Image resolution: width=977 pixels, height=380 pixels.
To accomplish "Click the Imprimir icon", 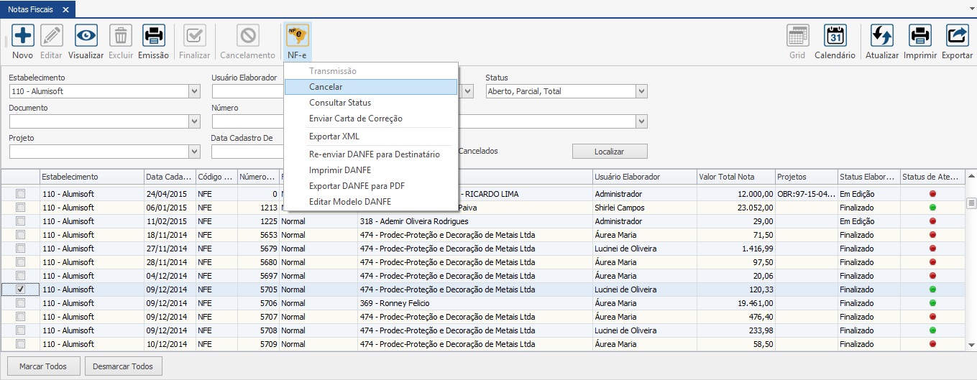I will [x=919, y=35].
